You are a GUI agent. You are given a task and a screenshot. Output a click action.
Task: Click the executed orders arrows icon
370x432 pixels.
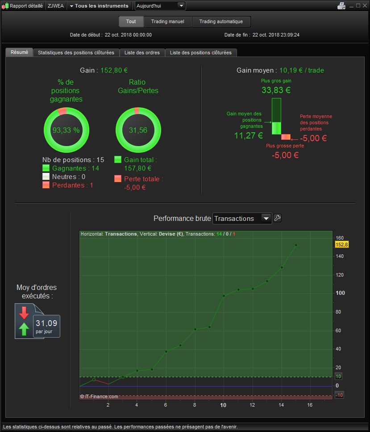coord(25,321)
